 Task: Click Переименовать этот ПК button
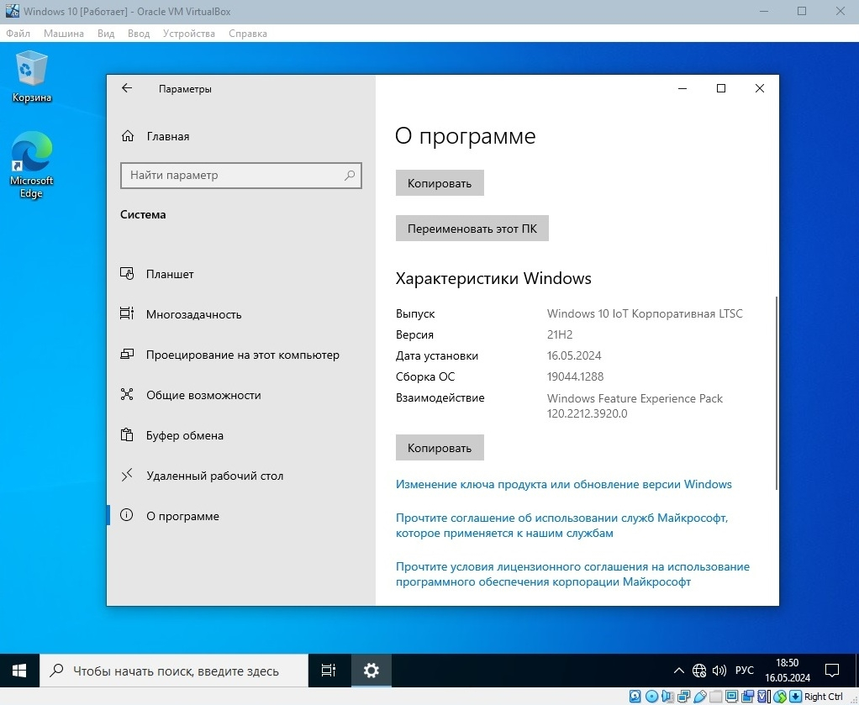(472, 229)
